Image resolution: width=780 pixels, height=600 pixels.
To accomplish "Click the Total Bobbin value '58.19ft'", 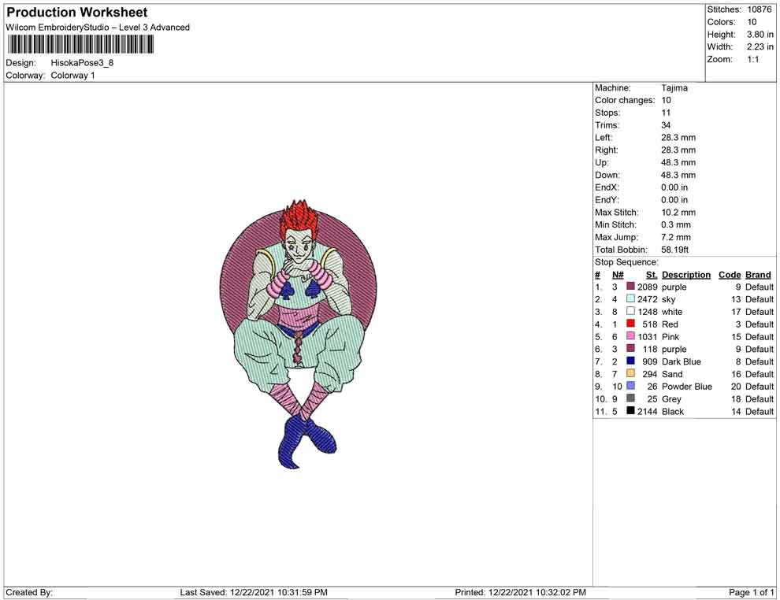I will click(x=674, y=250).
